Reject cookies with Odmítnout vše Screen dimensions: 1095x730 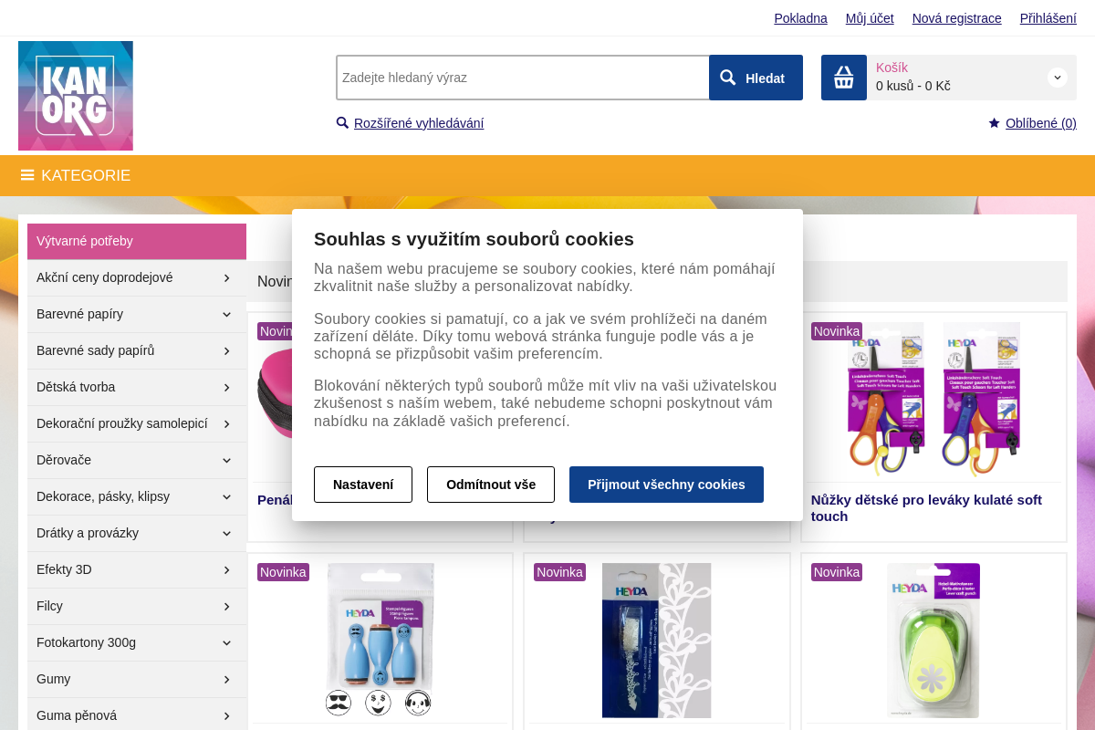tap(491, 485)
